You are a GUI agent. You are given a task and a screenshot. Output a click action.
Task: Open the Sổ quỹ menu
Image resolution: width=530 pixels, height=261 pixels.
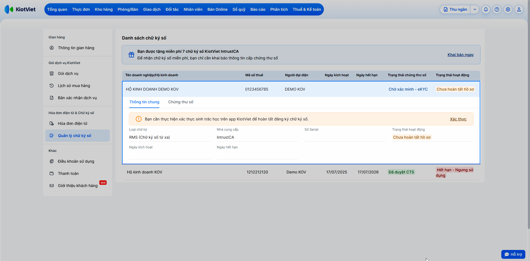[239, 9]
